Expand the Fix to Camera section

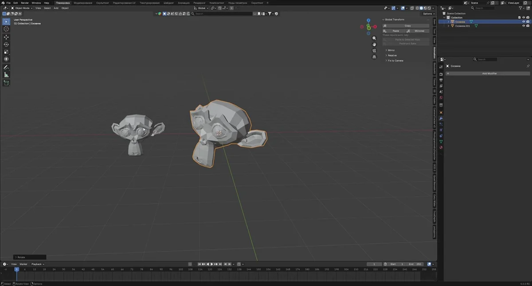[395, 61]
